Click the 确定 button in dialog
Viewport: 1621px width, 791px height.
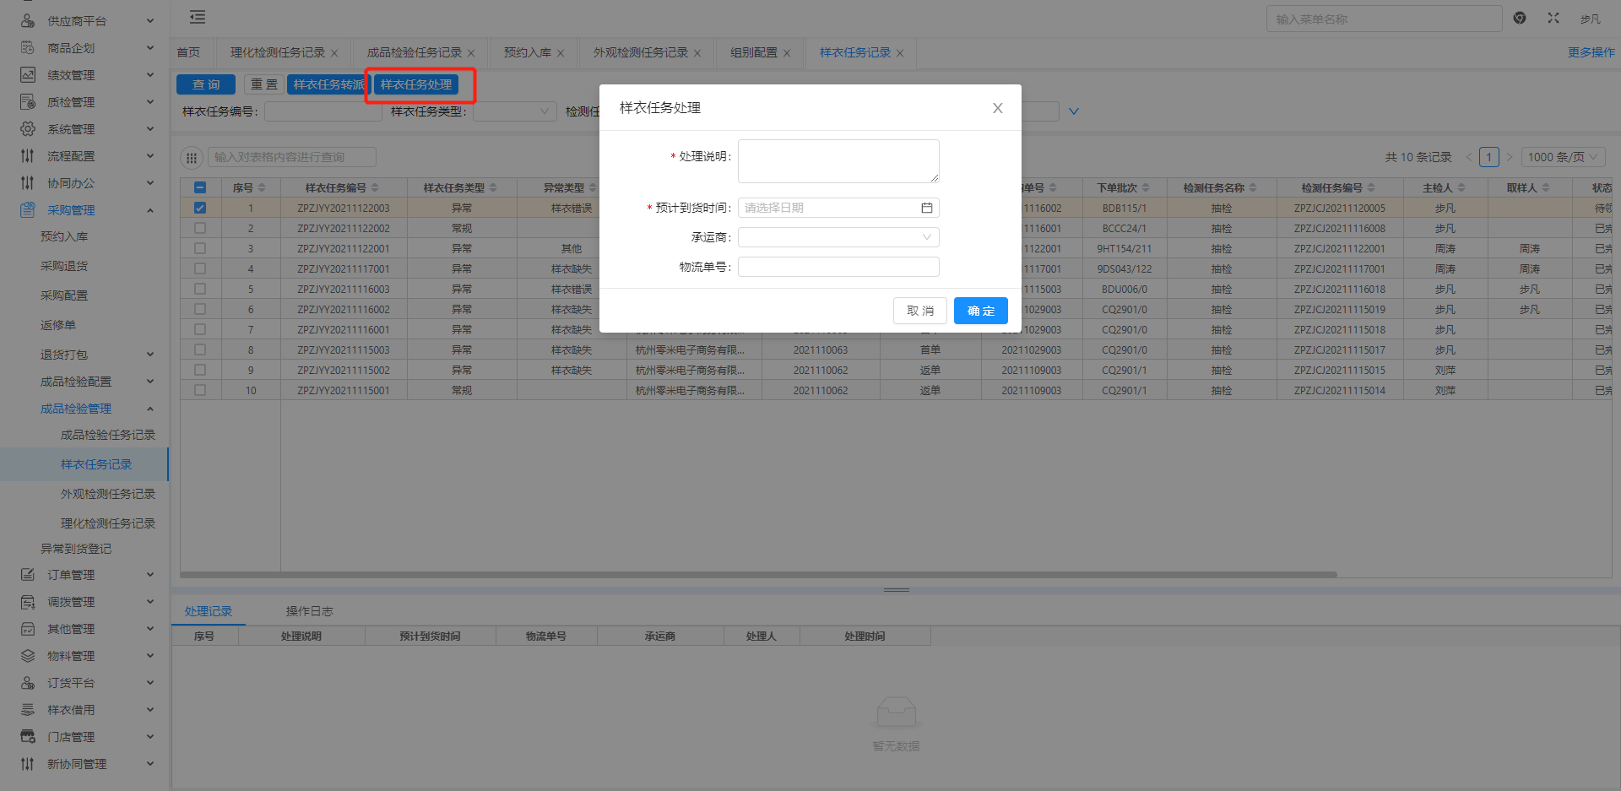pyautogui.click(x=980, y=311)
